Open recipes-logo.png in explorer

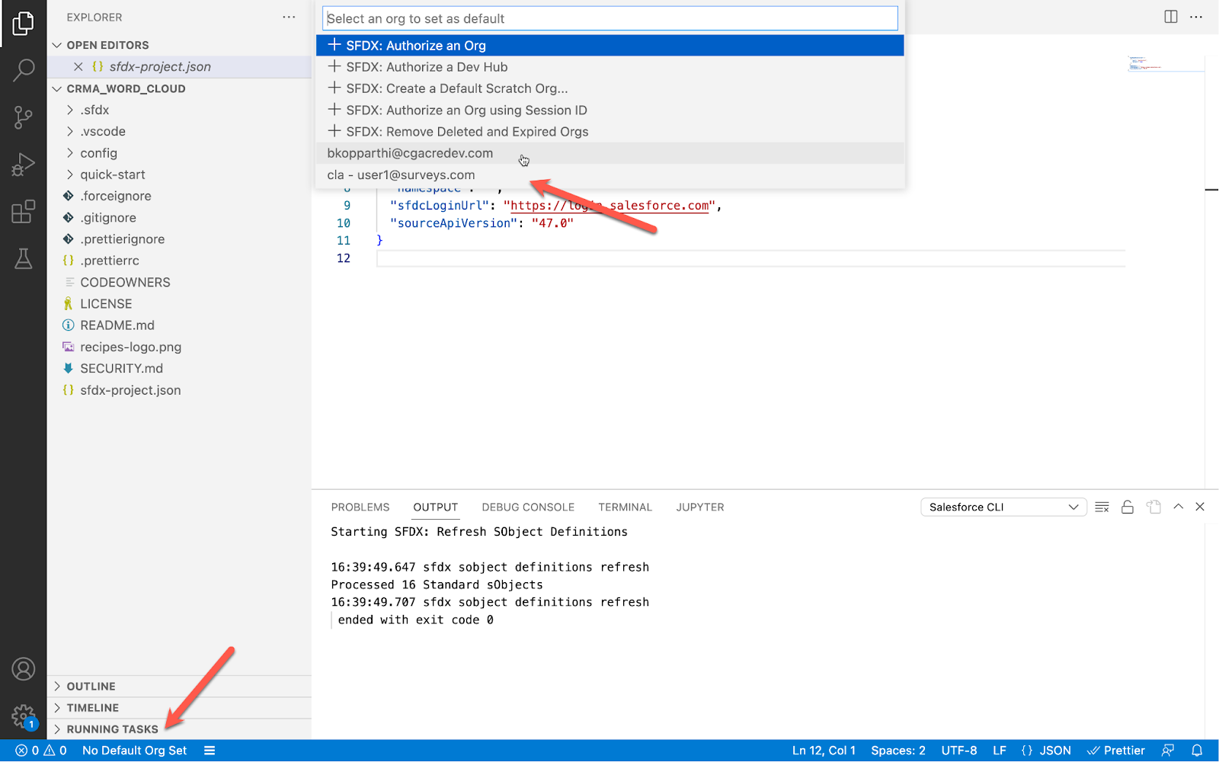[179, 347]
